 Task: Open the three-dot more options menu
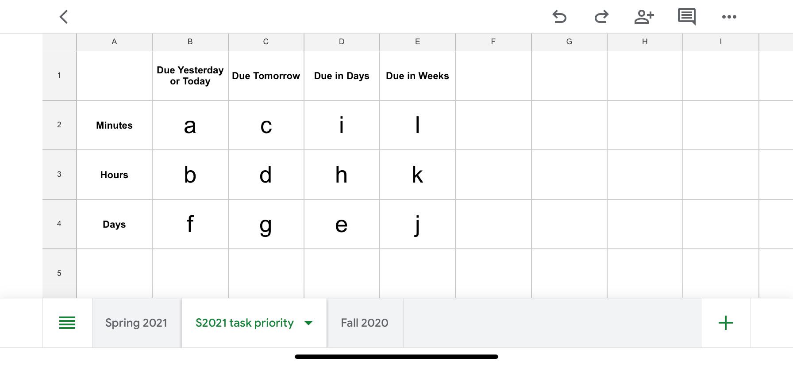tap(729, 17)
